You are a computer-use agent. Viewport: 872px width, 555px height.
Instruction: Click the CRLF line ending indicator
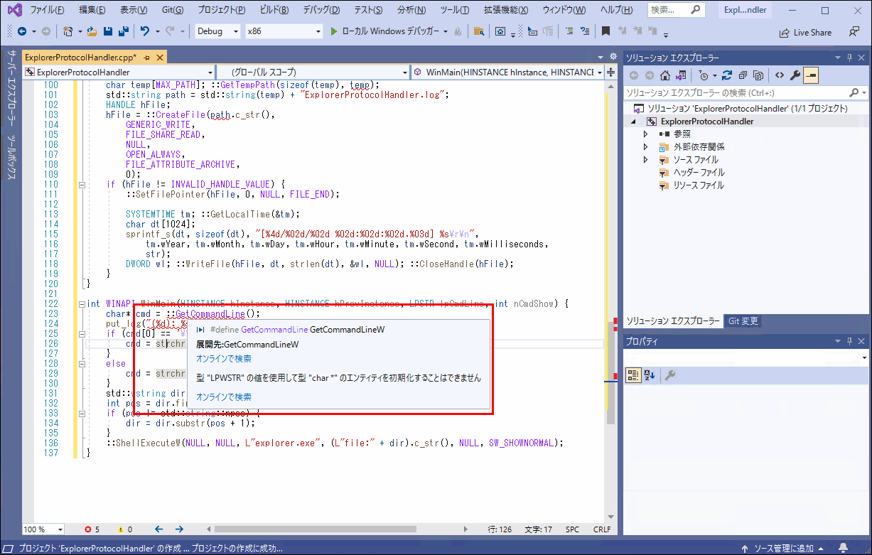tap(601, 529)
